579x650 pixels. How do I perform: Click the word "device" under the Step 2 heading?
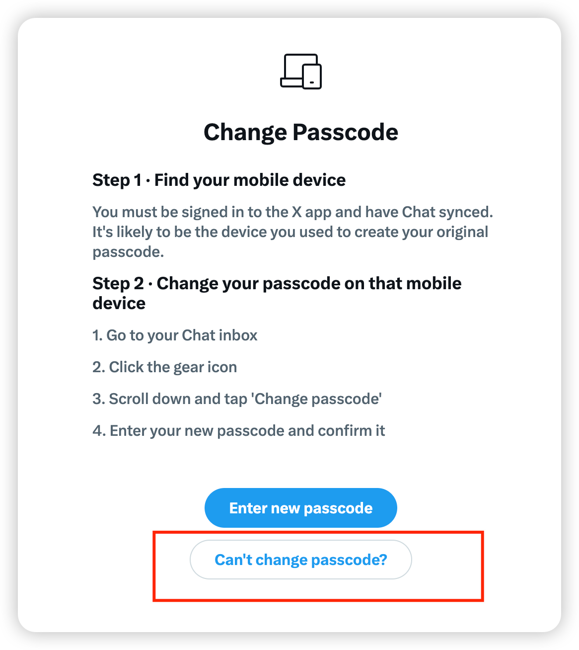tap(119, 303)
